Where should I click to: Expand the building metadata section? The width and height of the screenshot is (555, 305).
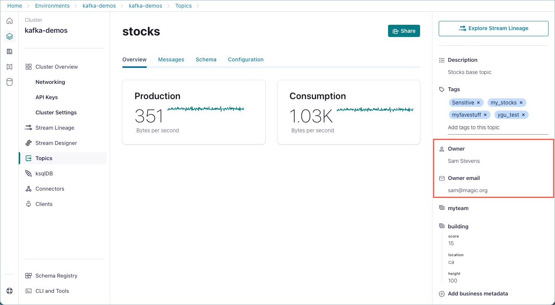[x=458, y=226]
